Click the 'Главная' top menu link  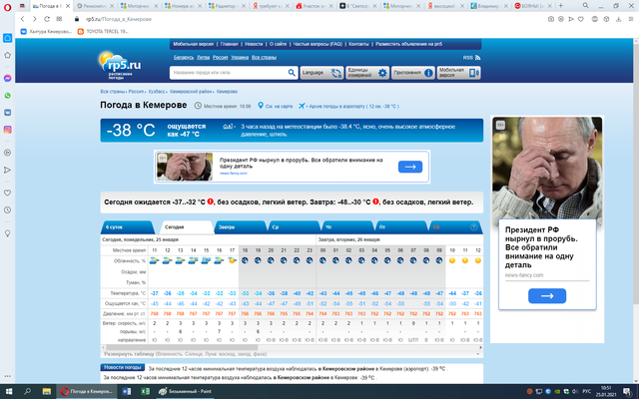click(229, 44)
